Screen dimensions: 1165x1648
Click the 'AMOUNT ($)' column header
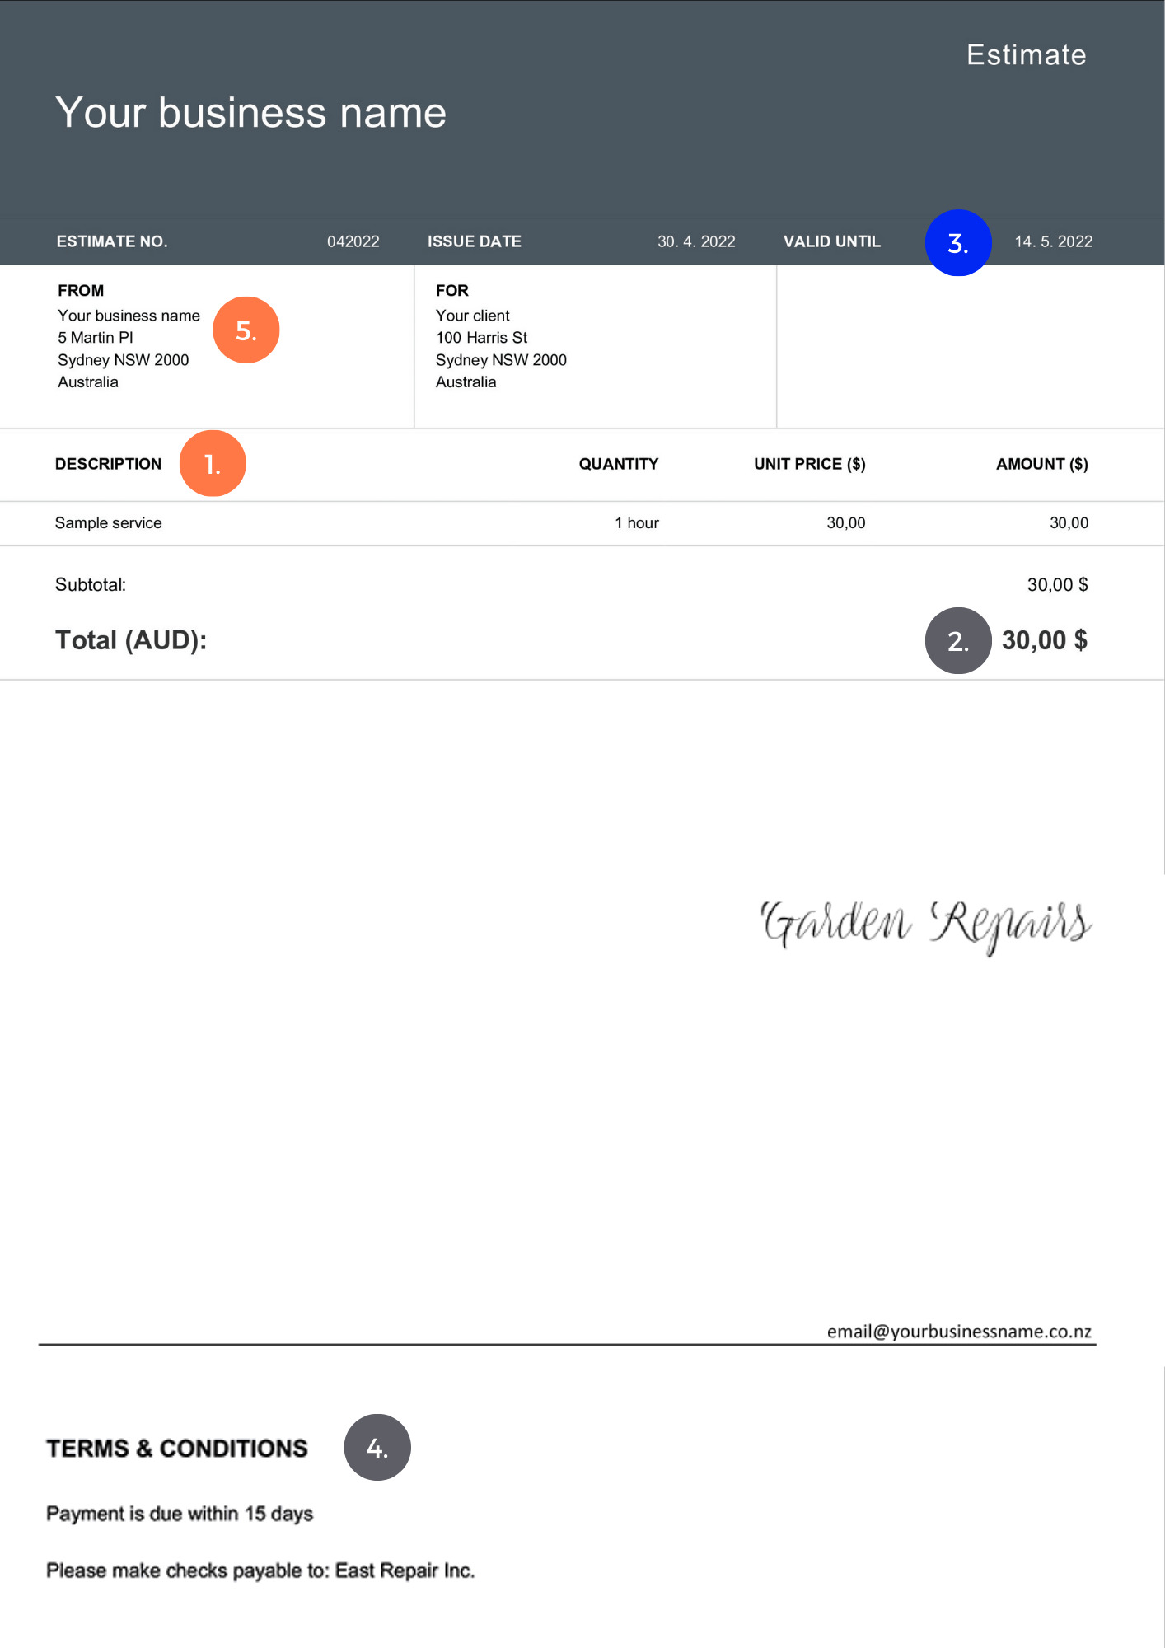point(1042,464)
